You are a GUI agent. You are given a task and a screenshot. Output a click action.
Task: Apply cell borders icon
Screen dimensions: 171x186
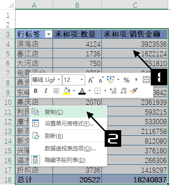click(x=97, y=91)
